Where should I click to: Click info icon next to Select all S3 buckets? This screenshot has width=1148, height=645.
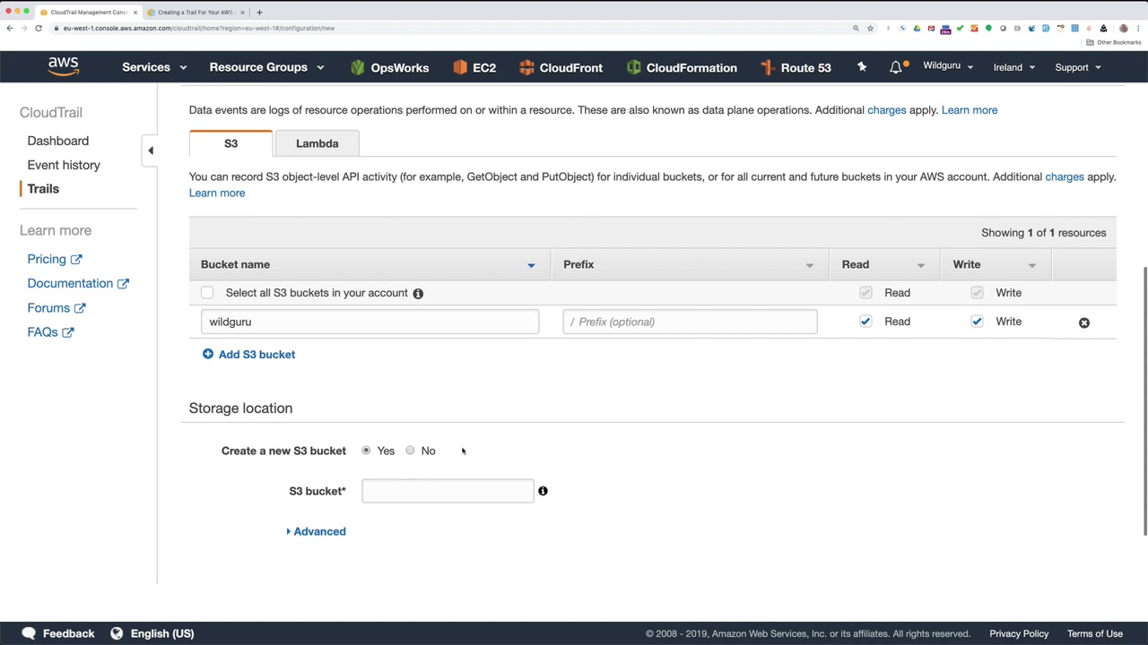coord(418,293)
